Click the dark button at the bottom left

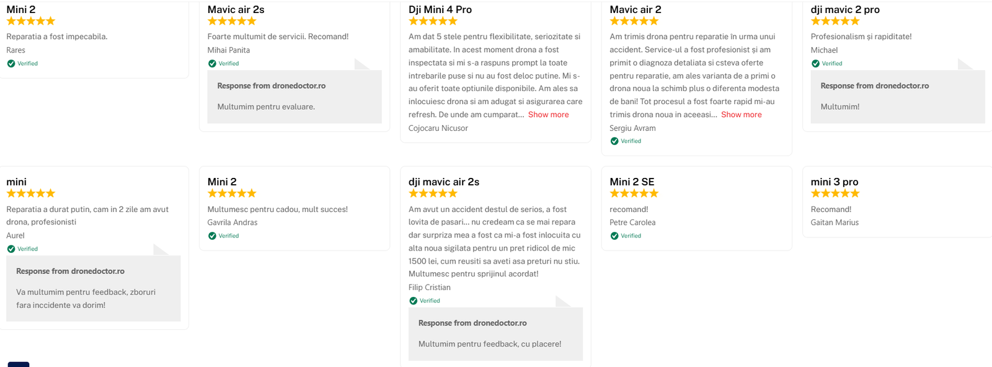click(18, 365)
